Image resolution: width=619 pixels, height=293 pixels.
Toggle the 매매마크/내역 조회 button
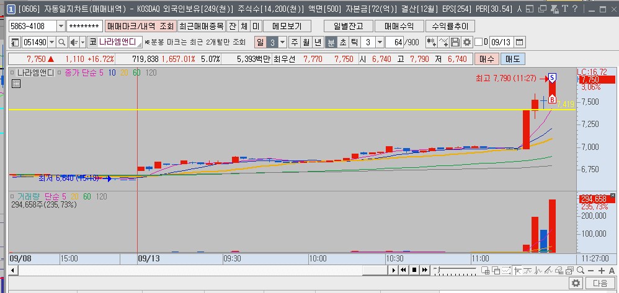pos(140,27)
